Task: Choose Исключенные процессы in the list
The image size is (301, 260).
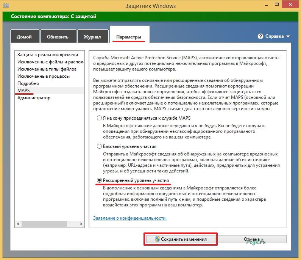Action: (49, 76)
